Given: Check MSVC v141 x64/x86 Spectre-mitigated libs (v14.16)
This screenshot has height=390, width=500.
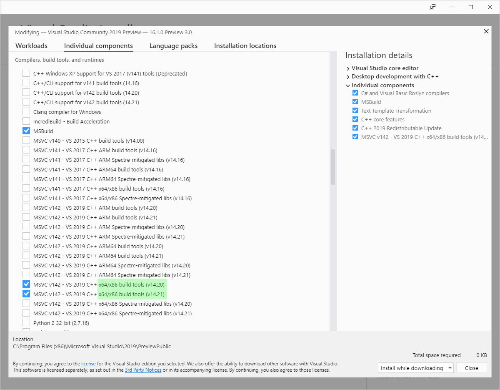Looking at the screenshot, I should (26, 198).
